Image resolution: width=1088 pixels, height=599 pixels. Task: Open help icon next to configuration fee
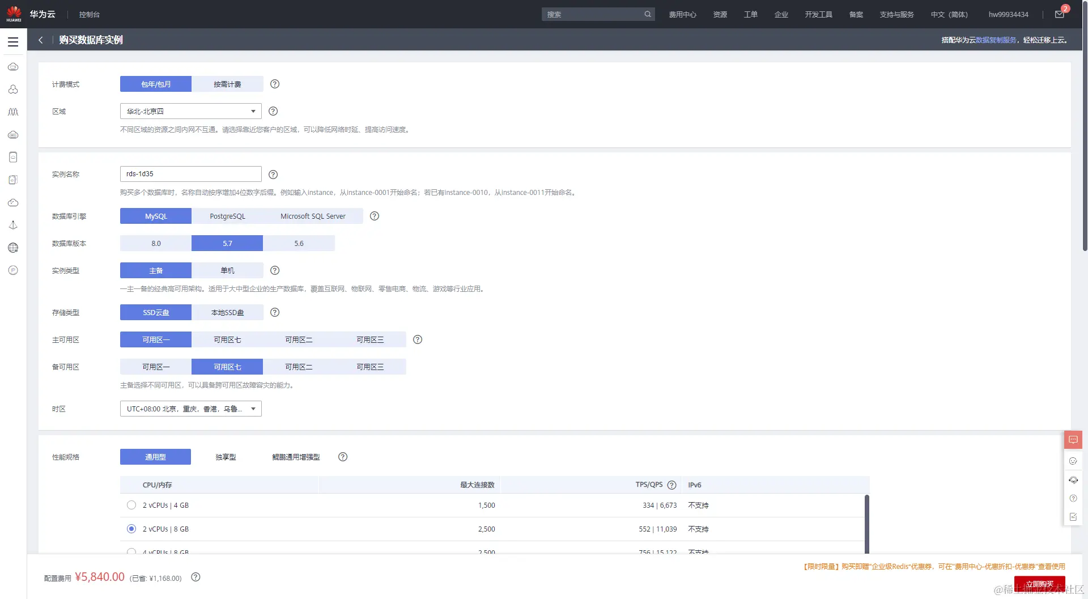coord(195,577)
